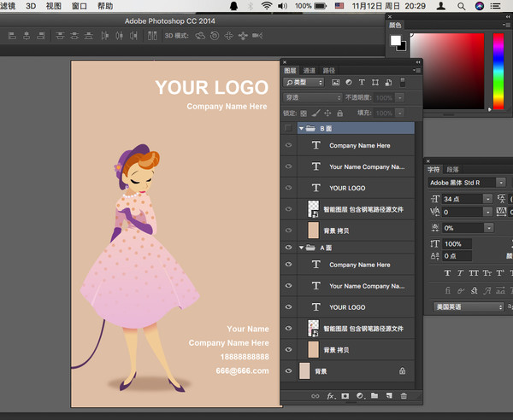Switch to the 路径 tab
This screenshot has height=420, width=513.
329,70
